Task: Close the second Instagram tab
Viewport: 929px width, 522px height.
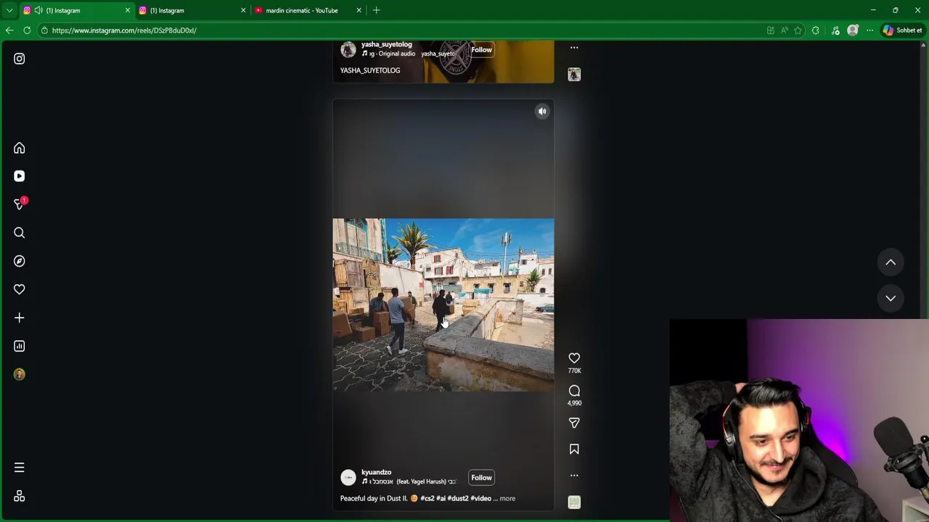Action: (243, 10)
